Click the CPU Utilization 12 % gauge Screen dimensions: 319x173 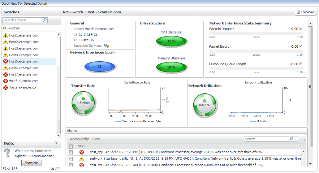click(x=171, y=41)
